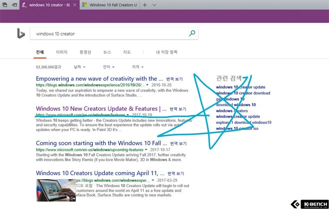The width and height of the screenshot is (329, 209).
Task: Switch to the Windows 10 Fall Creators tab
Action: pyautogui.click(x=110, y=5)
